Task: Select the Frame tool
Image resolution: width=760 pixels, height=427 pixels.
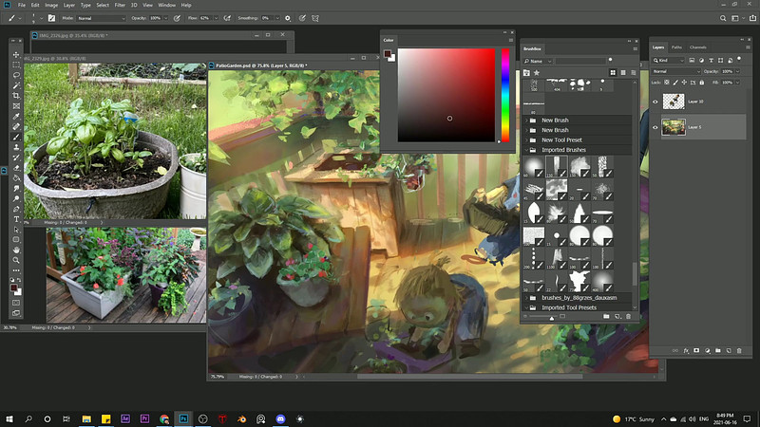Action: click(16, 106)
